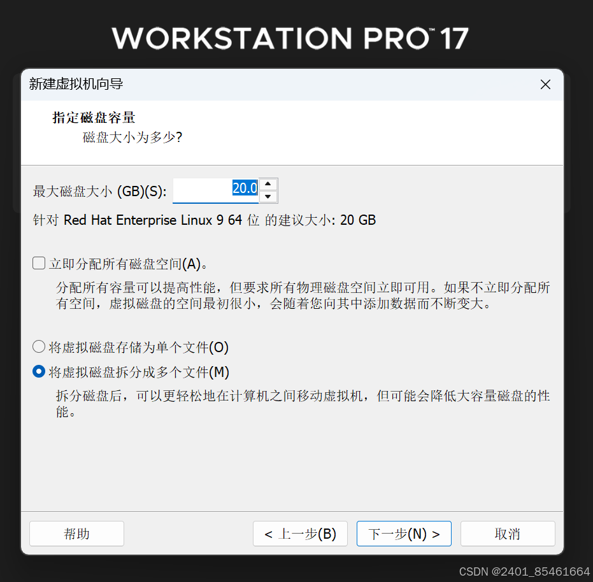Enable 立即分配所有磁盘空间 checkbox
This screenshot has height=582, width=593.
(39, 263)
